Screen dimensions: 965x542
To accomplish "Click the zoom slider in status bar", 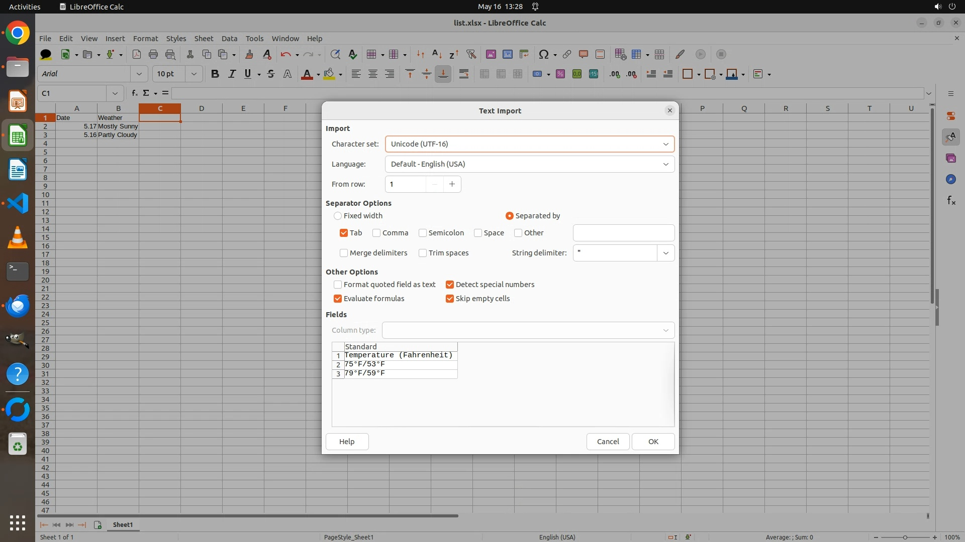I will (x=905, y=537).
